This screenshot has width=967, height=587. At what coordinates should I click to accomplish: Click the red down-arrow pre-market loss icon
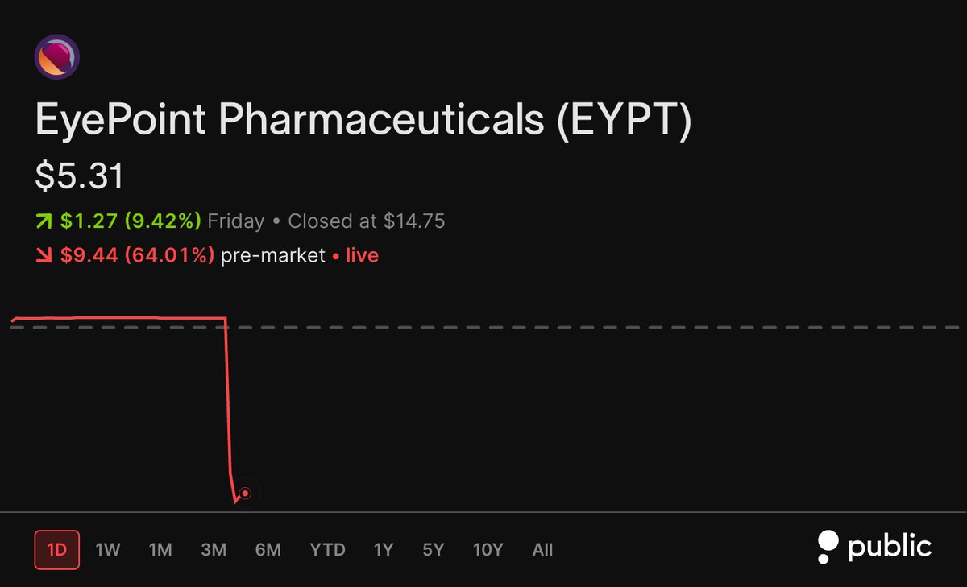pyautogui.click(x=44, y=256)
